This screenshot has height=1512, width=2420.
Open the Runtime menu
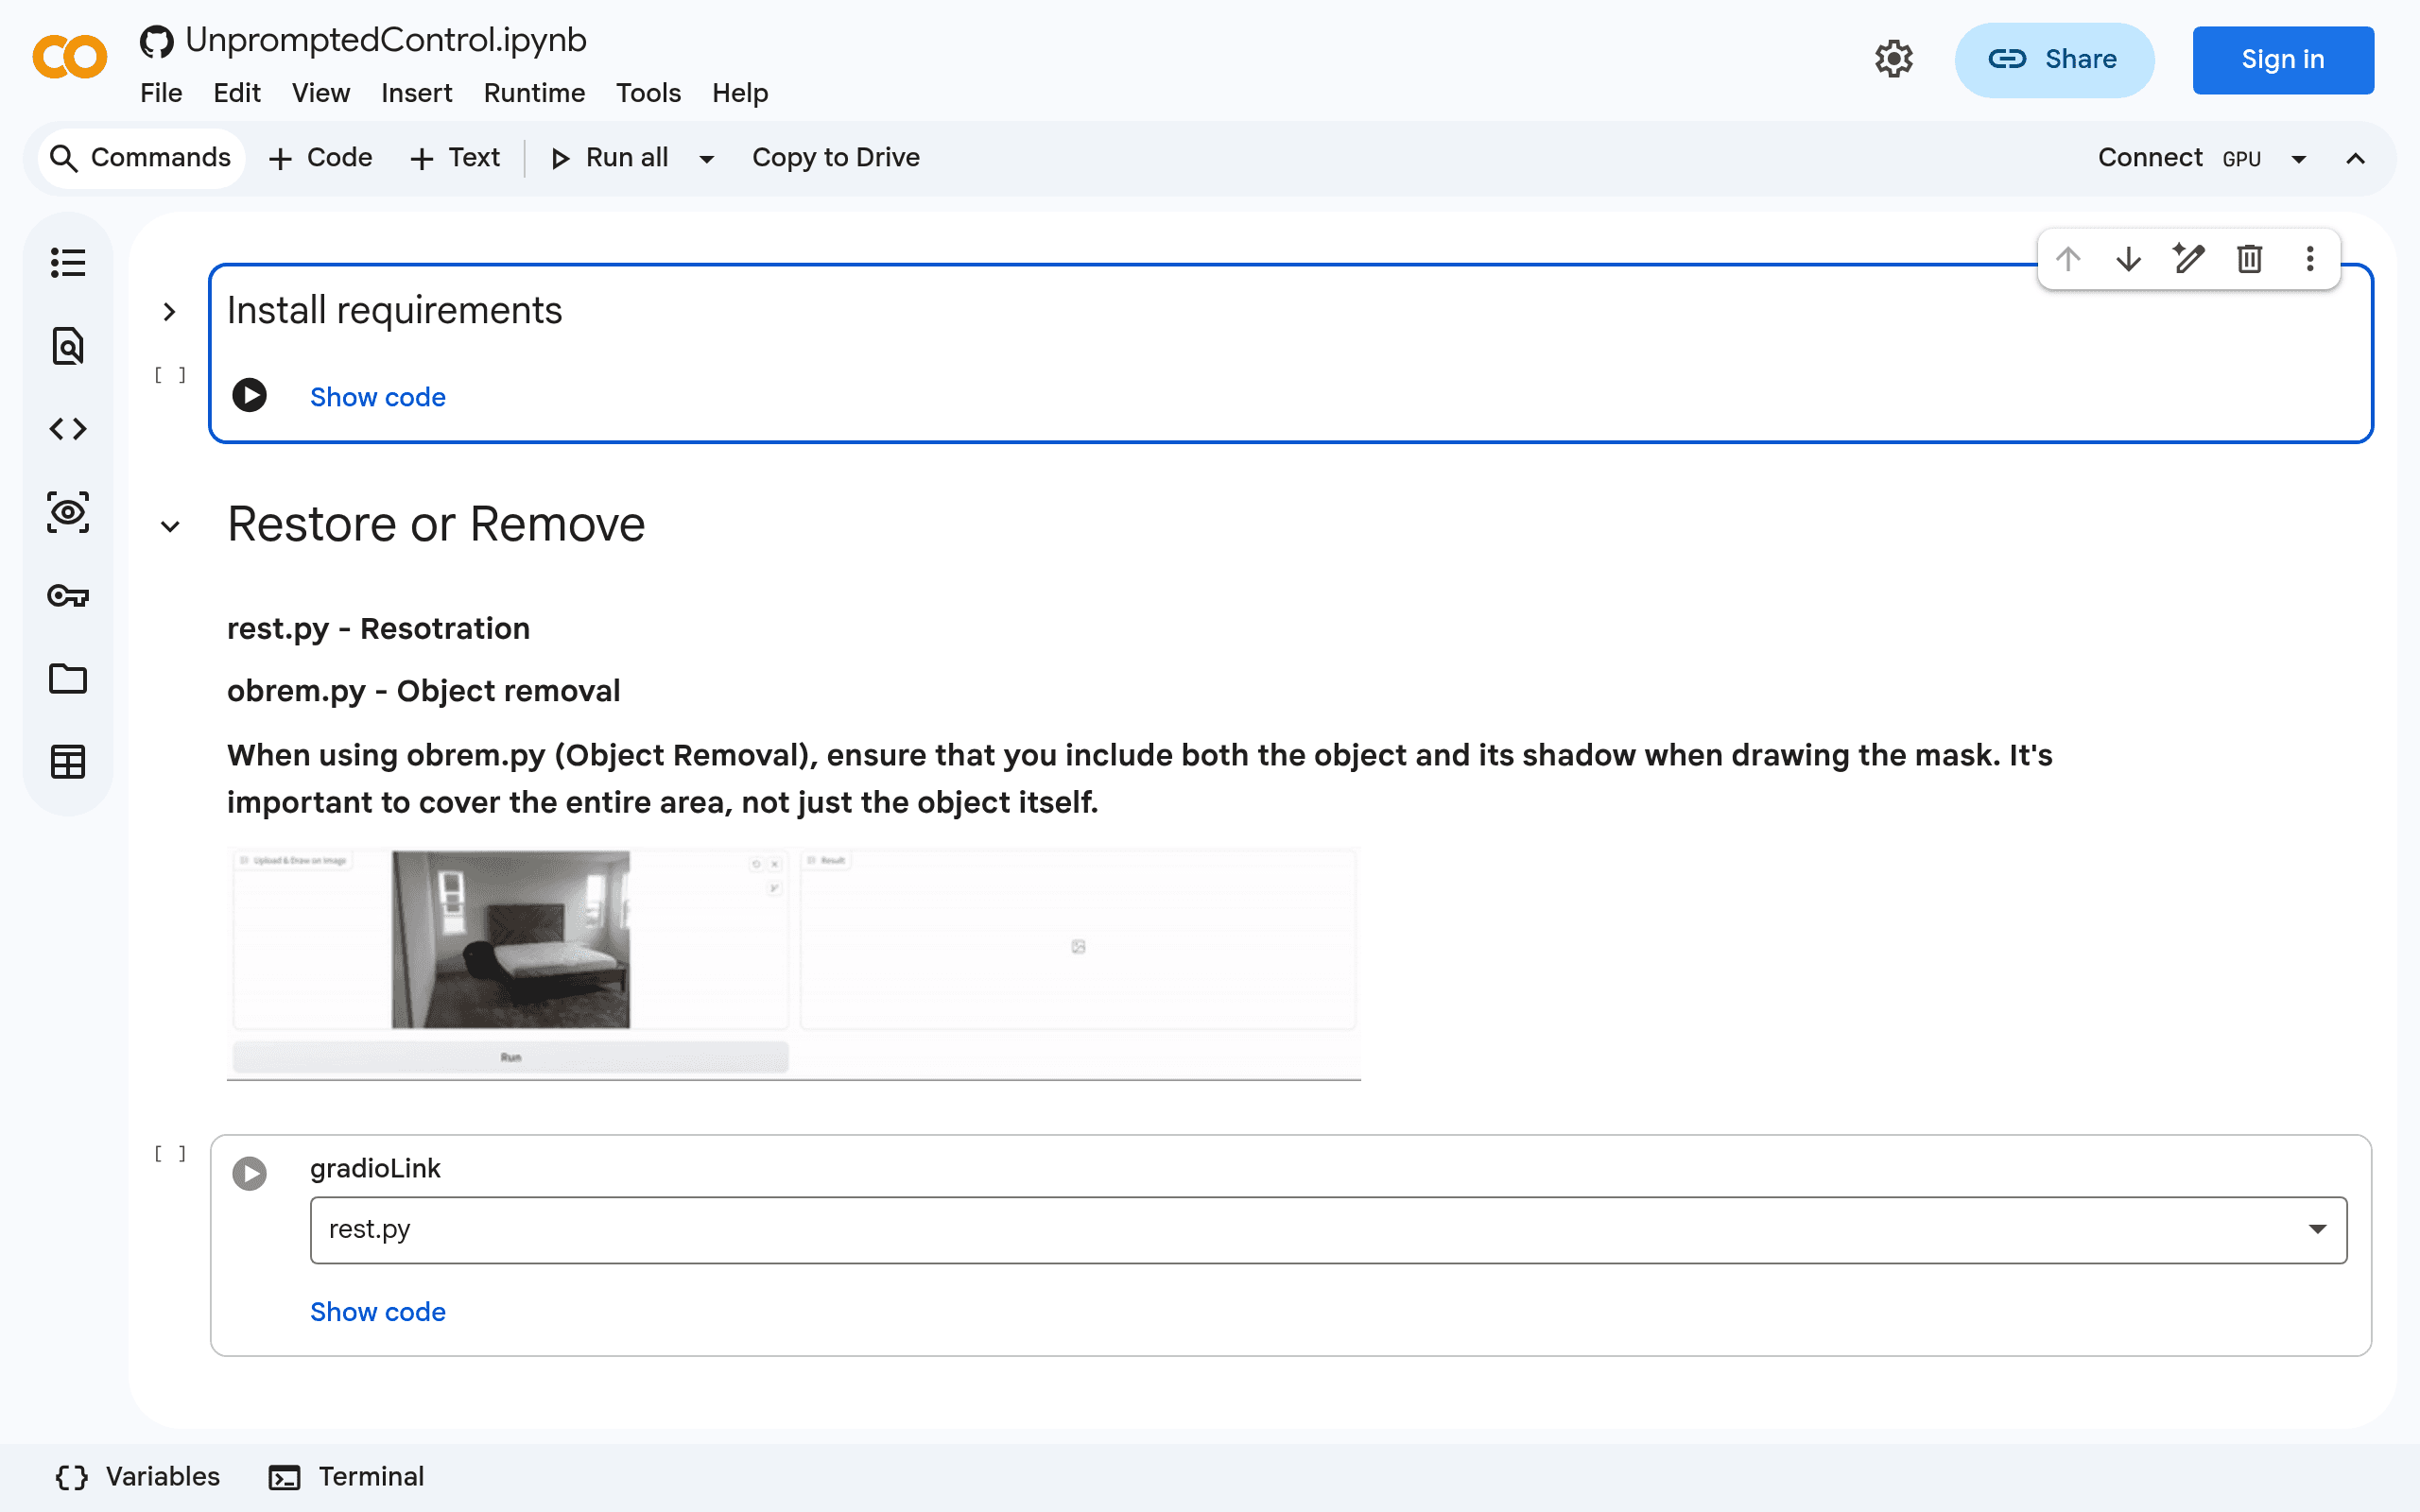click(x=535, y=93)
